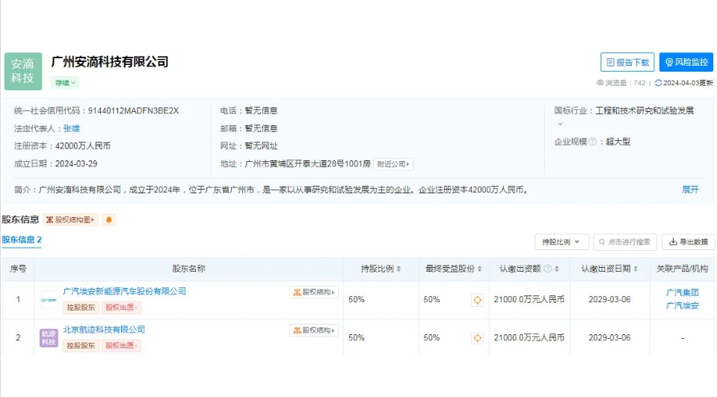Viewport: 717px width, 397px height.
Task: Click 股权出质 tag in 广汽埃安 row
Action: point(120,307)
